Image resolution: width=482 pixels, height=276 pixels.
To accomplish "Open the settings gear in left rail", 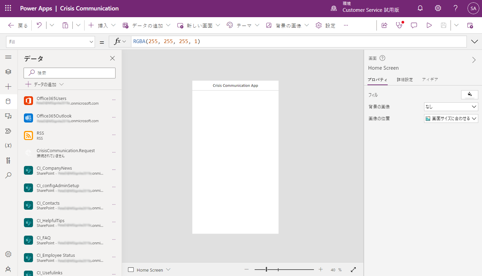I will (x=8, y=254).
